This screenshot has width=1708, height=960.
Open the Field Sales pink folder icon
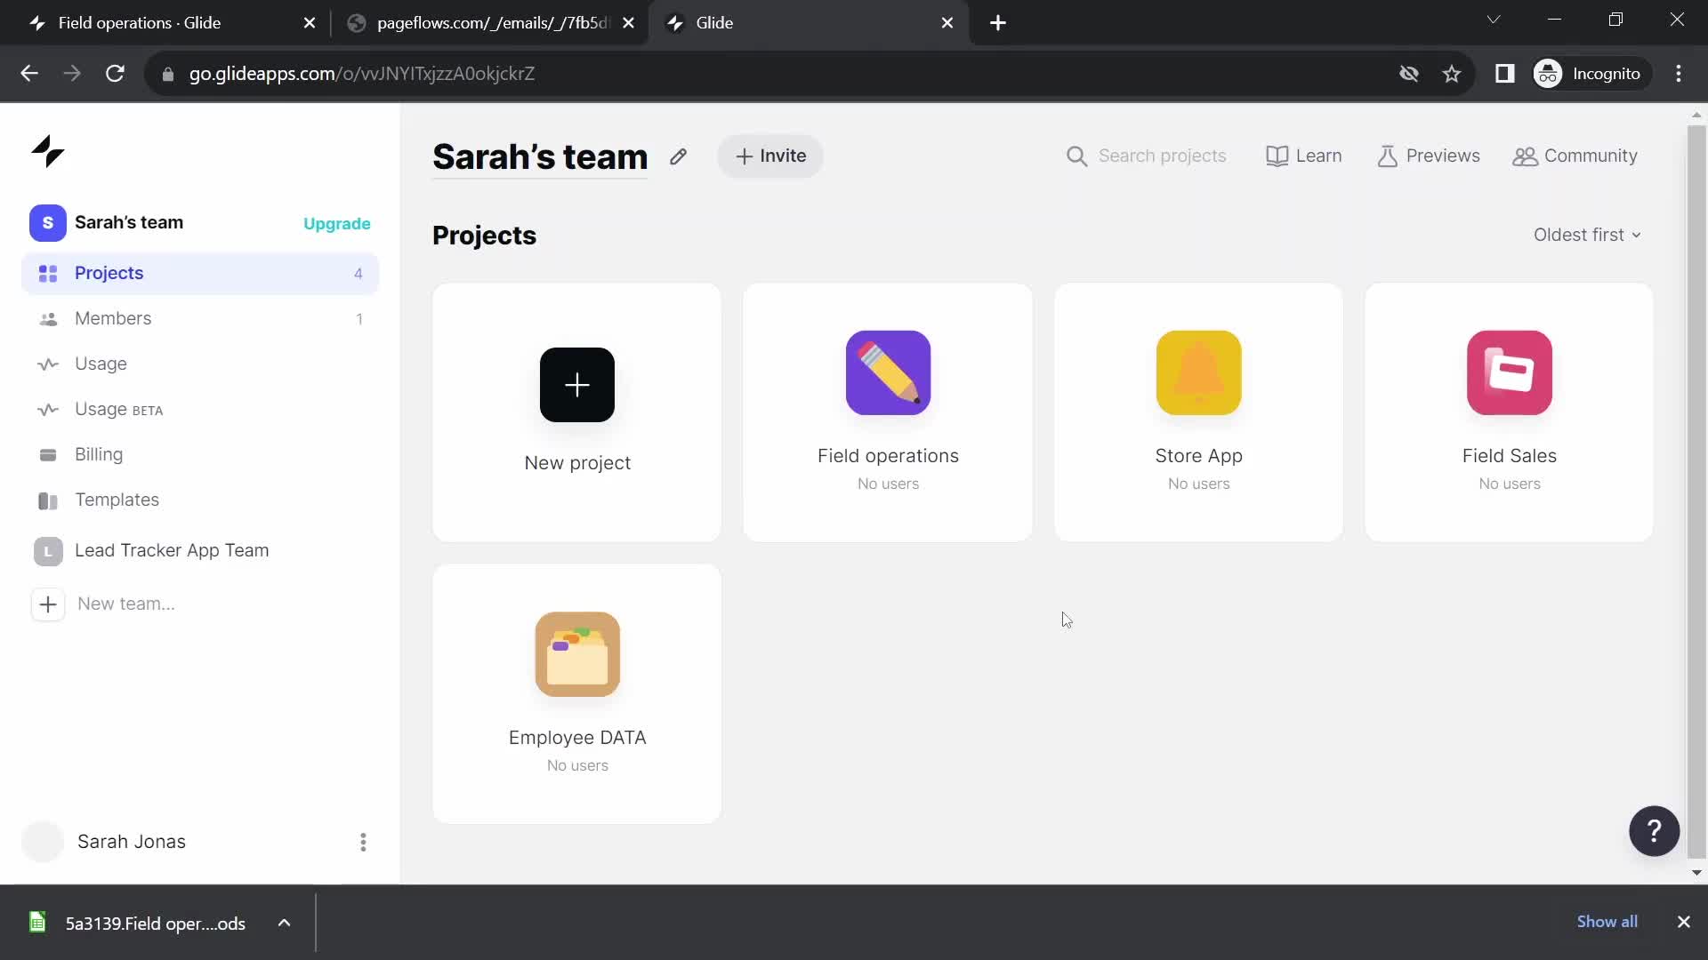pyautogui.click(x=1509, y=372)
